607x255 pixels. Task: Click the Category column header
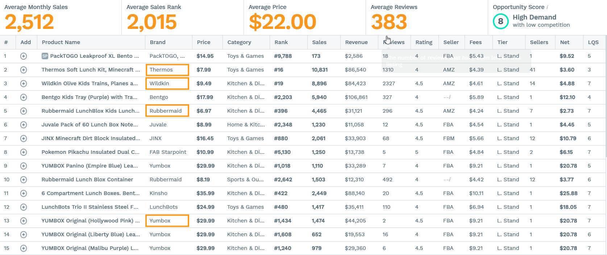click(239, 42)
